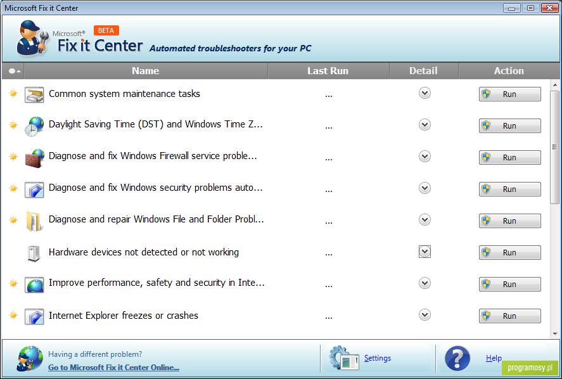Open the Settings link
The image size is (562, 379).
click(378, 358)
